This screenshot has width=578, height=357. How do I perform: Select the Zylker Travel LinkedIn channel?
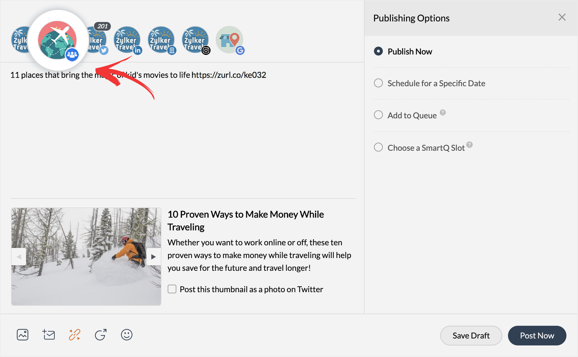pos(127,40)
